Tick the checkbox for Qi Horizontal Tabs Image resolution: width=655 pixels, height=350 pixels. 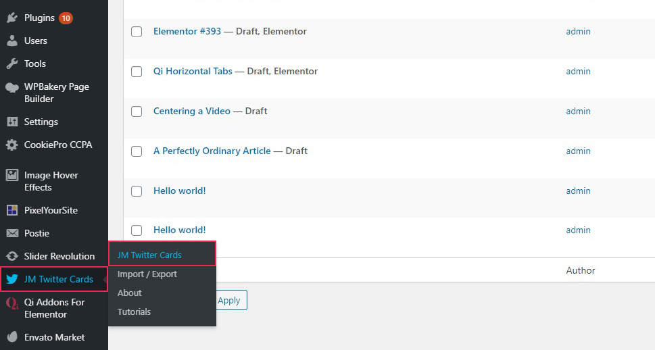[x=137, y=72]
